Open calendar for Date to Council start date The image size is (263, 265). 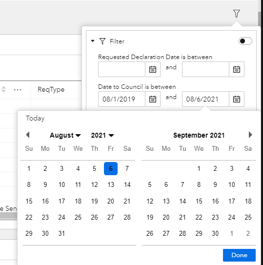[x=153, y=99]
